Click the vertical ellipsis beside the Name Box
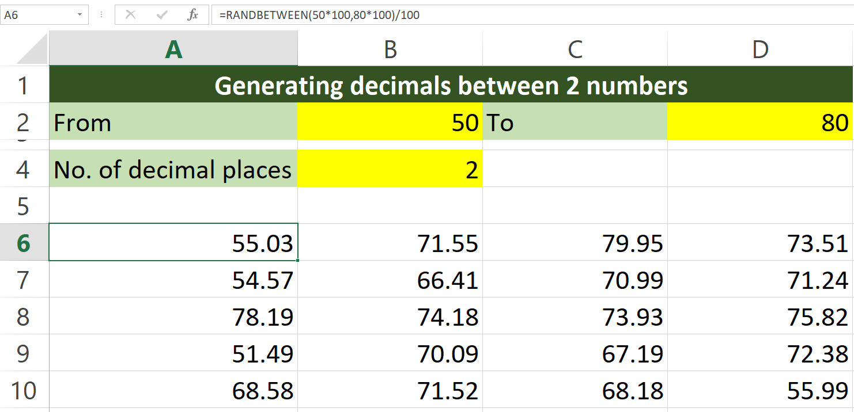 pos(101,14)
